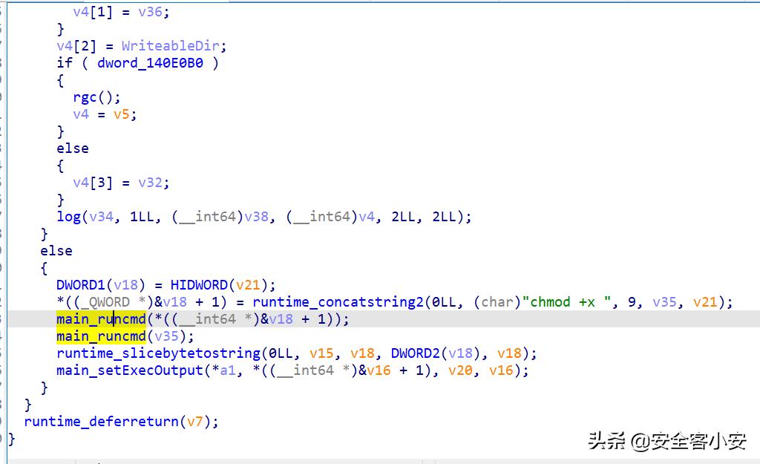Click the runtime_slicebytetostring function name

(159, 353)
